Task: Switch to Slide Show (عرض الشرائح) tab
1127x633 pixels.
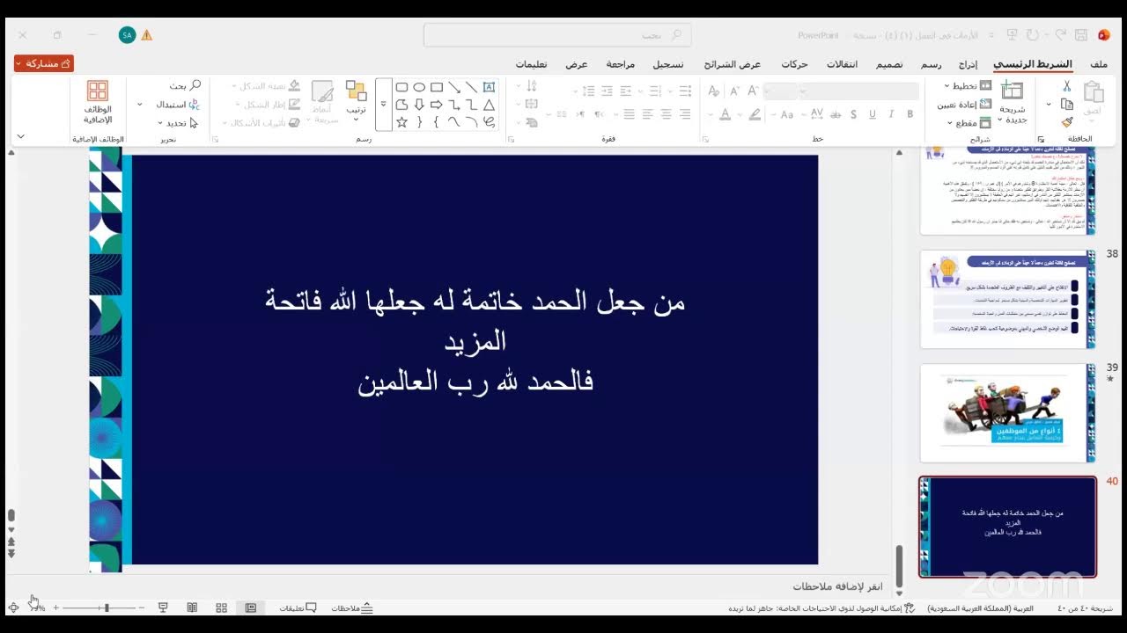Action: (x=732, y=64)
